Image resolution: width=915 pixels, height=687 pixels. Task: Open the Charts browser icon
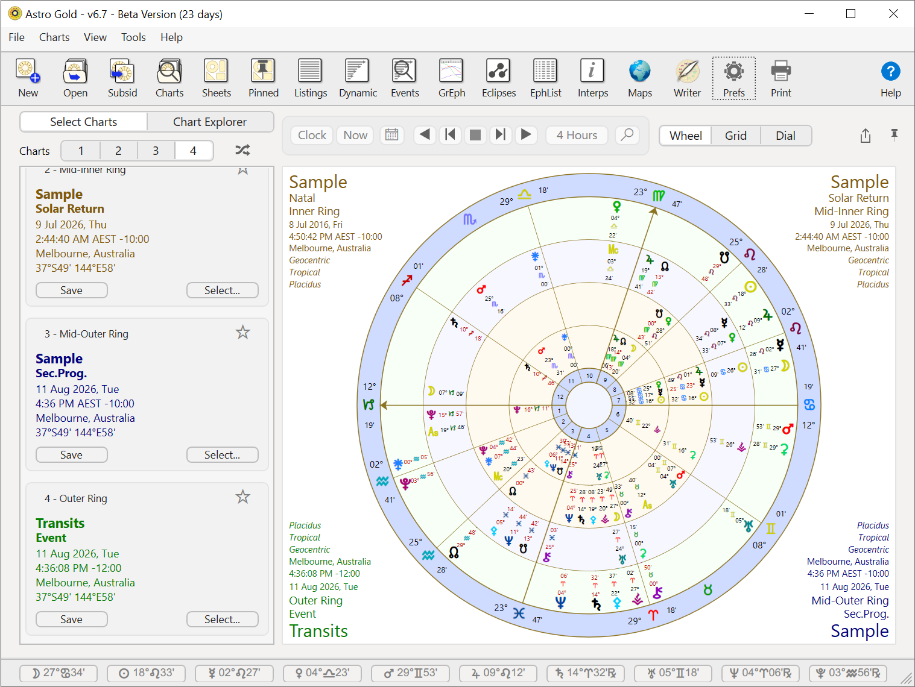169,78
